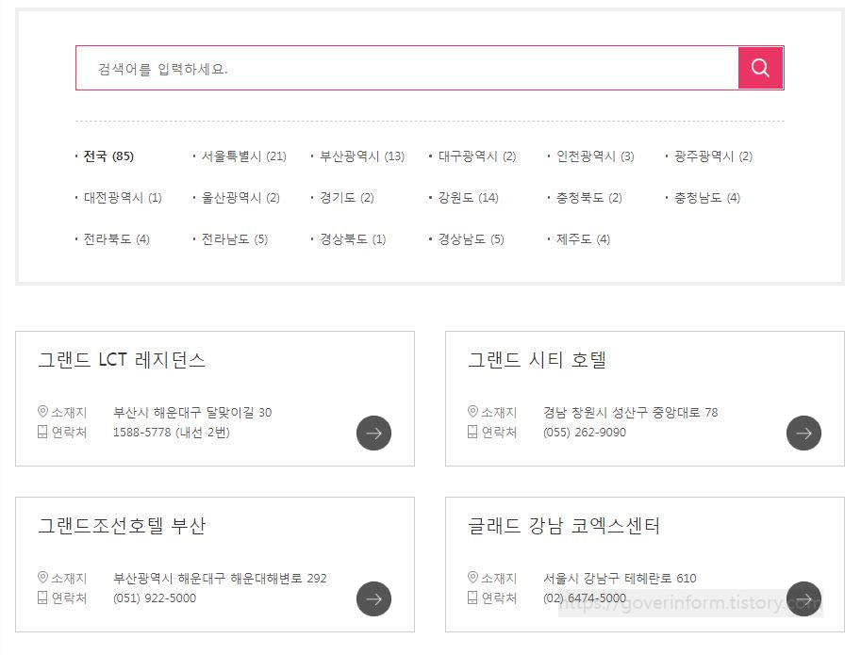Viewport: 861px width, 655px height.
Task: Open arrow button on 그랜드 시티 호텔 card
Action: (803, 433)
